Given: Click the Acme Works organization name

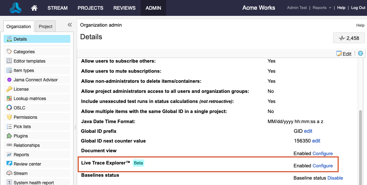Looking at the screenshot, I should tap(258, 8).
